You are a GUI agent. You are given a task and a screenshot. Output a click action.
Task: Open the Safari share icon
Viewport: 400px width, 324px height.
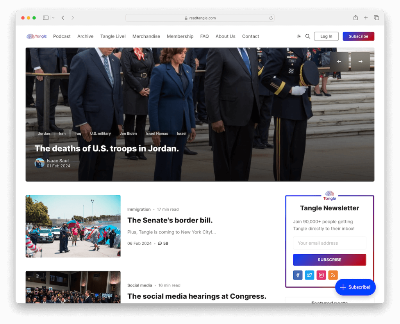pyautogui.click(x=355, y=18)
